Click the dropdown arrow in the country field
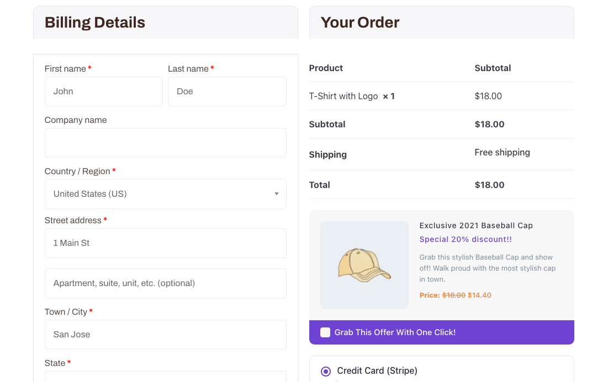The image size is (608, 382). [277, 194]
